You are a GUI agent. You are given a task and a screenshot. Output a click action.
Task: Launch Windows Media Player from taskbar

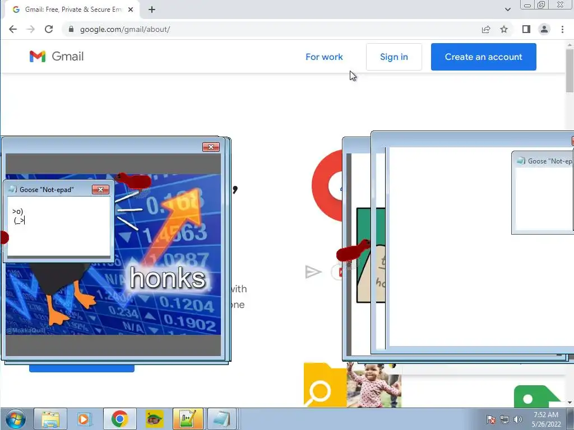[84, 419]
